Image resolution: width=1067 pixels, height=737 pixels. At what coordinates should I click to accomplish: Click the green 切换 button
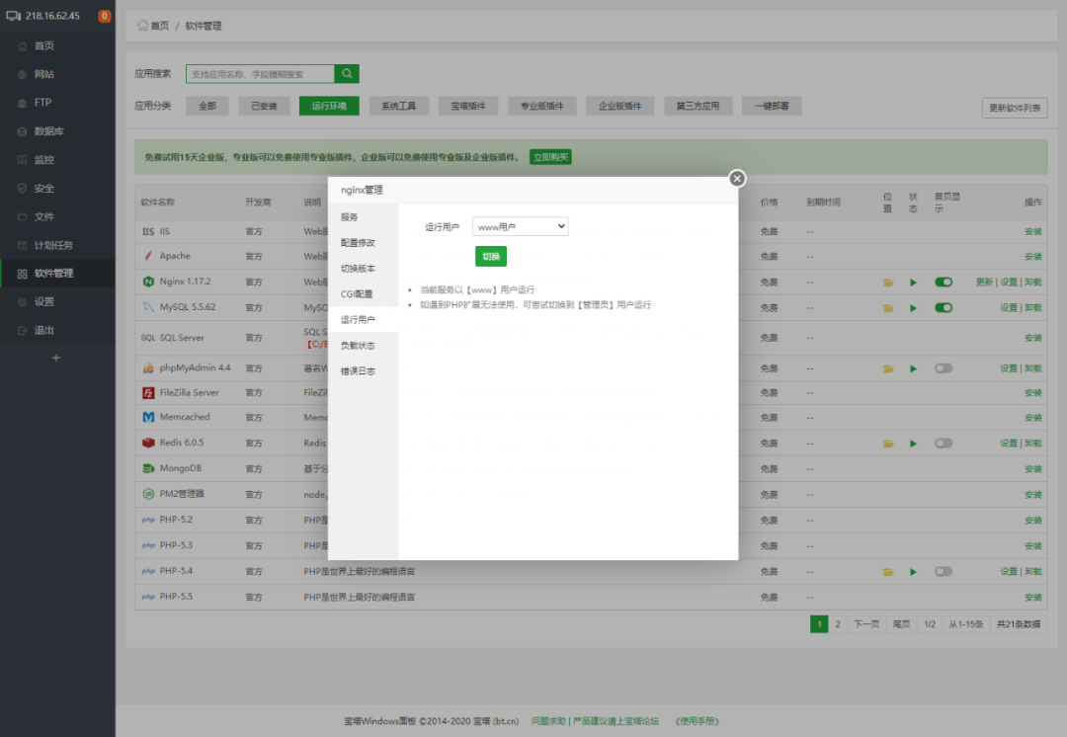click(491, 257)
